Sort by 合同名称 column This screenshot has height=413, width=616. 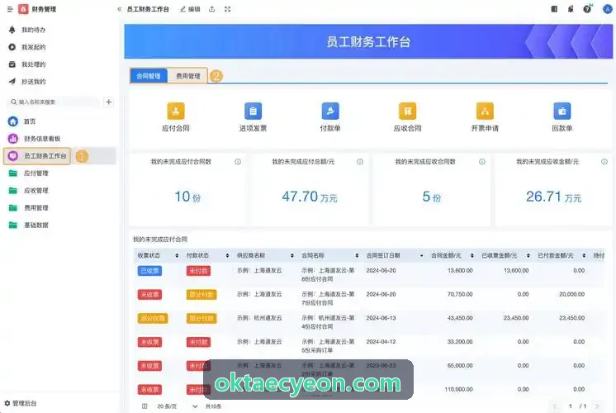(x=357, y=256)
